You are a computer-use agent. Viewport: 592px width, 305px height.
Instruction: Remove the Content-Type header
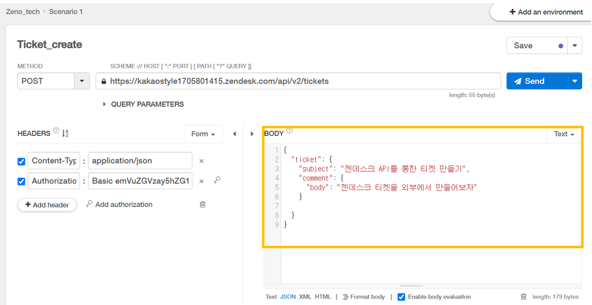point(201,161)
